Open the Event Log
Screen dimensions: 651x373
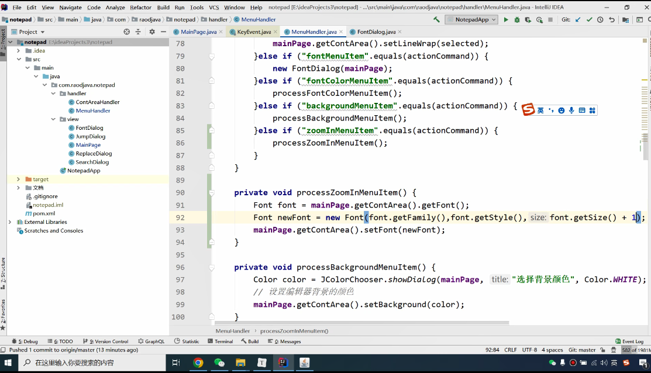click(629, 341)
